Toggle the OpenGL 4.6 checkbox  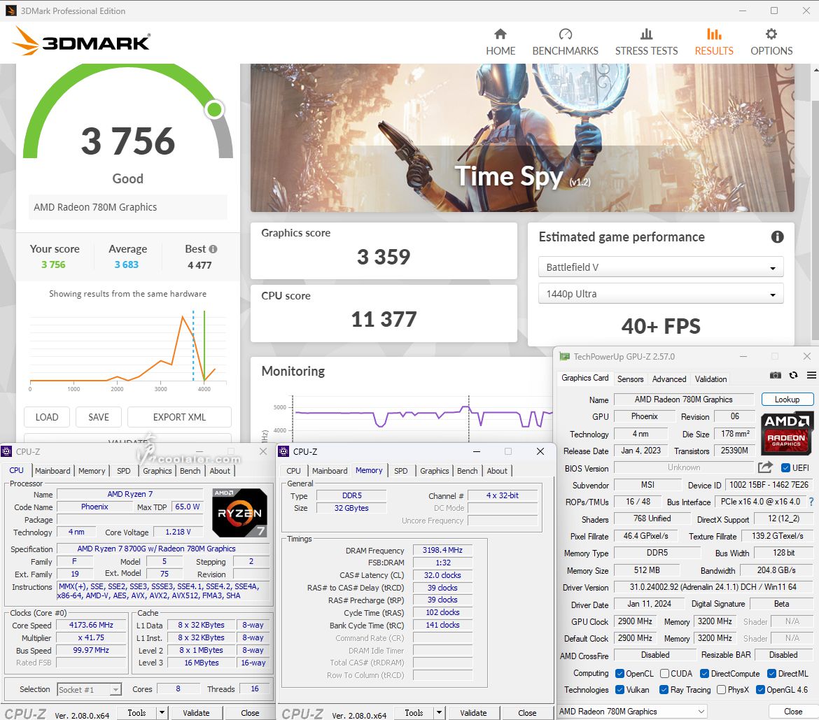point(760,690)
